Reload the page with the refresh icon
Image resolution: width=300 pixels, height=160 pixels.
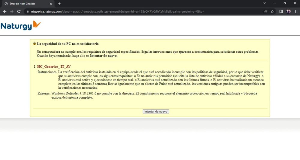point(19,11)
